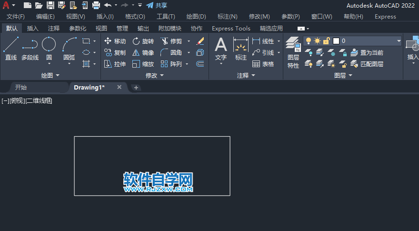Open the rectangle tool dropdown arrow
The height and width of the screenshot is (231, 419).
coord(94,41)
